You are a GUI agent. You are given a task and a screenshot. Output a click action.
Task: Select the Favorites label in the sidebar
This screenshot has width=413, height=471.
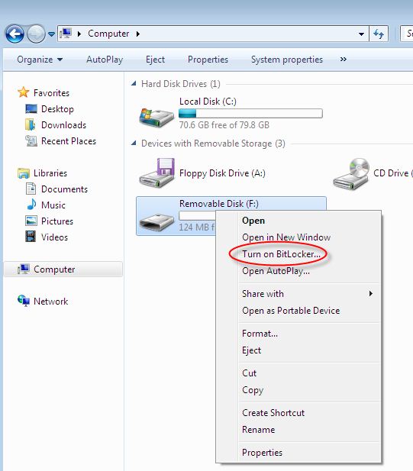point(51,93)
